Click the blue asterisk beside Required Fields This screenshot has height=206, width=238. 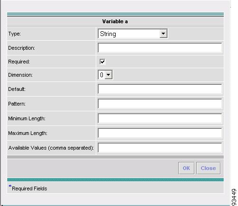click(x=10, y=187)
